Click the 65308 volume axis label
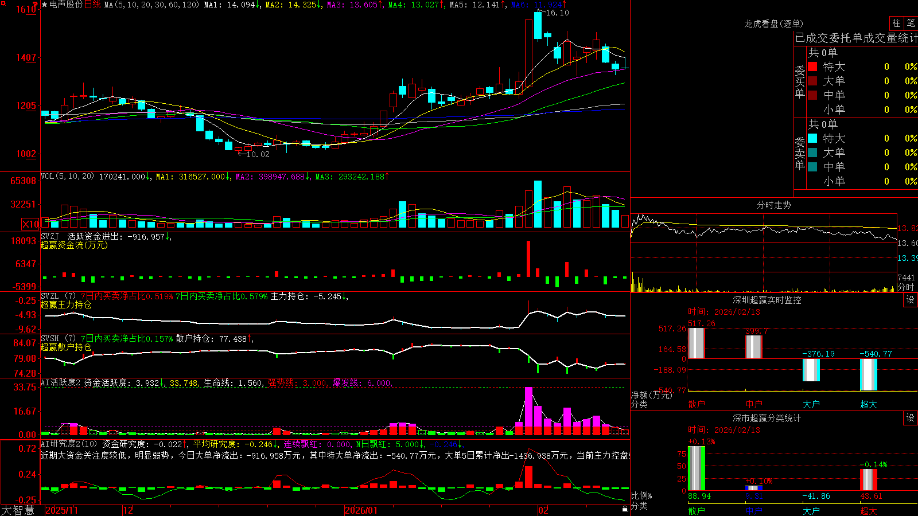The height and width of the screenshot is (516, 918). 24,181
